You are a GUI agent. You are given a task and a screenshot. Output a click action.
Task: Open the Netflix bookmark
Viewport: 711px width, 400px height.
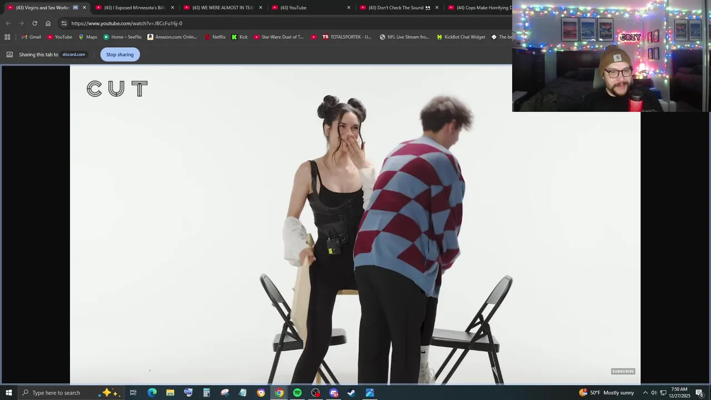point(215,37)
